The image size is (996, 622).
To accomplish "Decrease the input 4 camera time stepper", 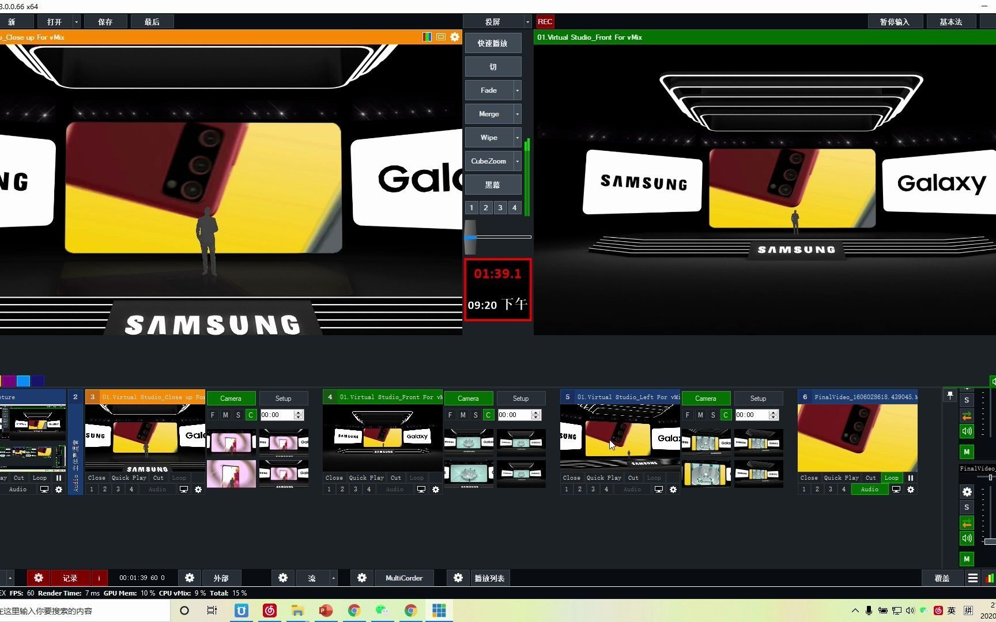I will click(535, 418).
